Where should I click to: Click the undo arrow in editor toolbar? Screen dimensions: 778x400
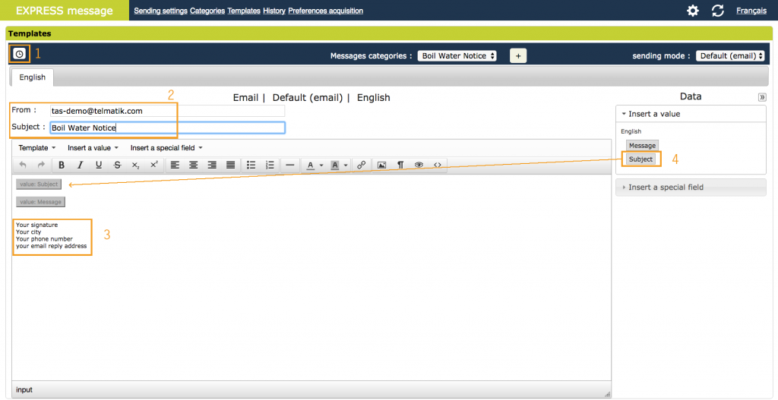coord(23,165)
